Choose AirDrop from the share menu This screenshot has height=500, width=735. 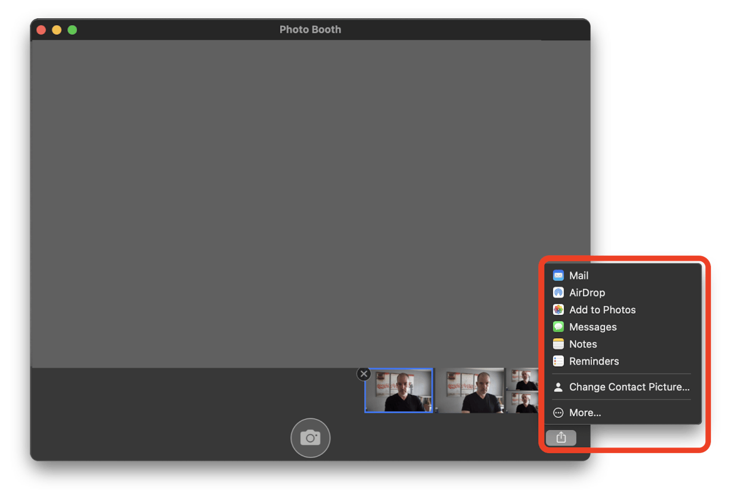tap(622, 293)
